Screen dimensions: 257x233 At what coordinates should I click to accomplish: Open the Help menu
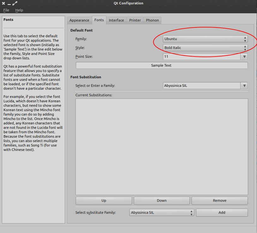19,10
